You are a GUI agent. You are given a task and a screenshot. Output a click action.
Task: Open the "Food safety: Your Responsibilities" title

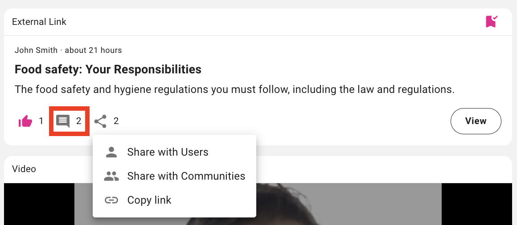[x=108, y=69]
